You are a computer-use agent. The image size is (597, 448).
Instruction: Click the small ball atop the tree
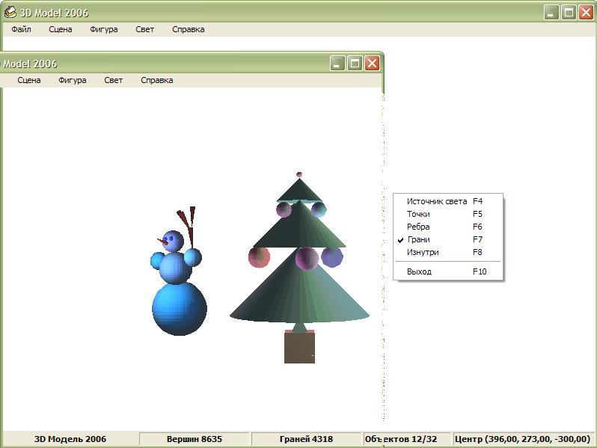coord(299,174)
